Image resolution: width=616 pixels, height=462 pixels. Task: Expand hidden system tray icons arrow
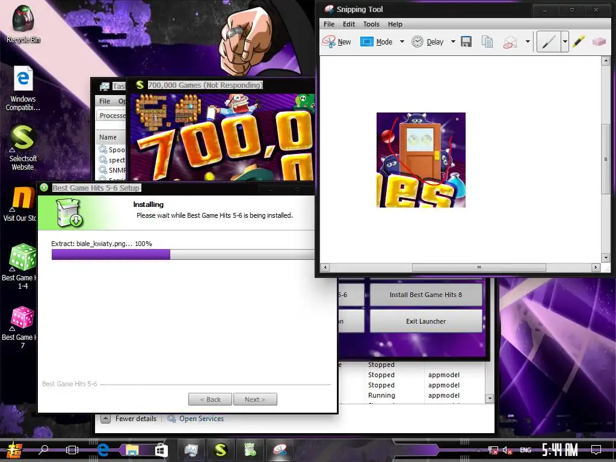point(478,450)
